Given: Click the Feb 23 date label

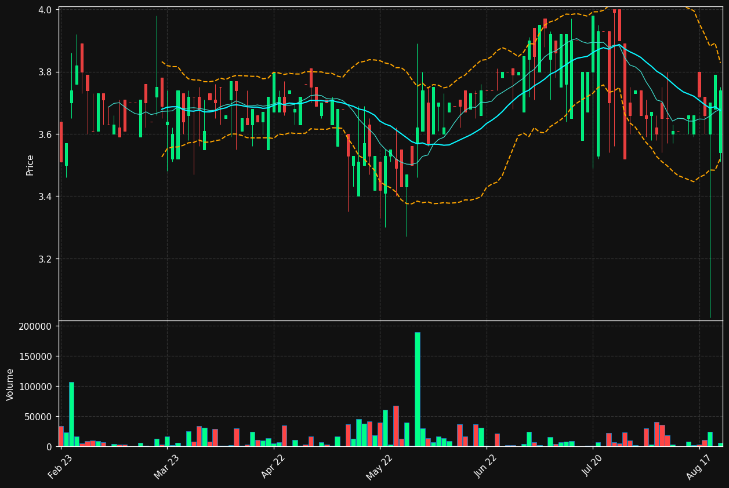Looking at the screenshot, I should coord(60,467).
